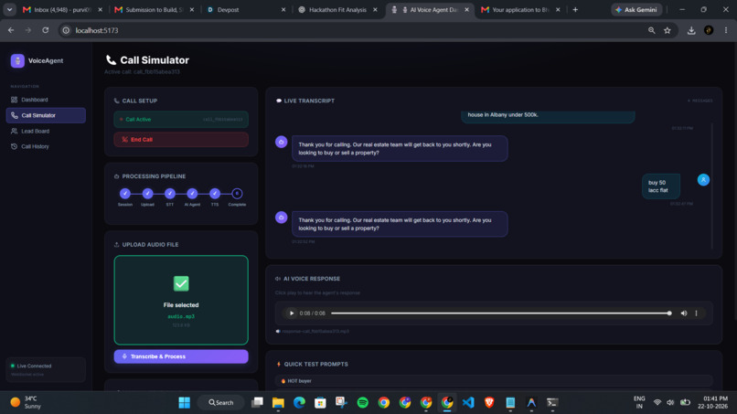Image resolution: width=737 pixels, height=414 pixels.
Task: Open Visual Studio Code from taskbar
Action: pyautogui.click(x=468, y=403)
